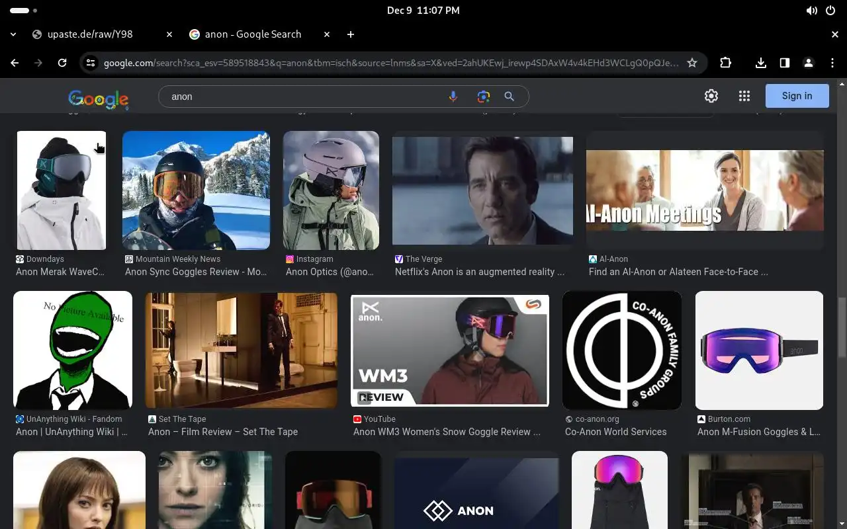
Task: Open the Instagram Anon Optics image
Action: (331, 190)
